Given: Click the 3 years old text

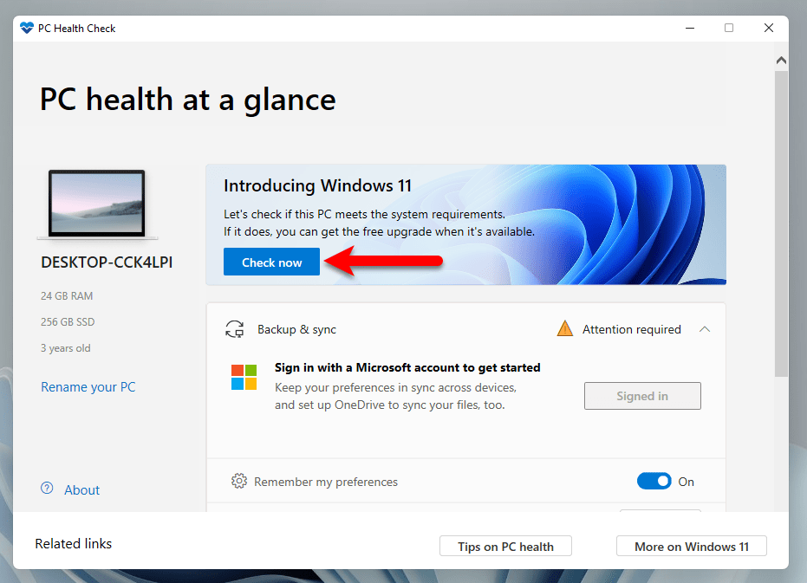Looking at the screenshot, I should [x=65, y=348].
